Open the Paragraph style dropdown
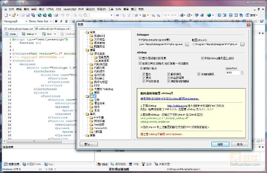Image resolution: width=267 pixels, height=173 pixels. (x=26, y=21)
